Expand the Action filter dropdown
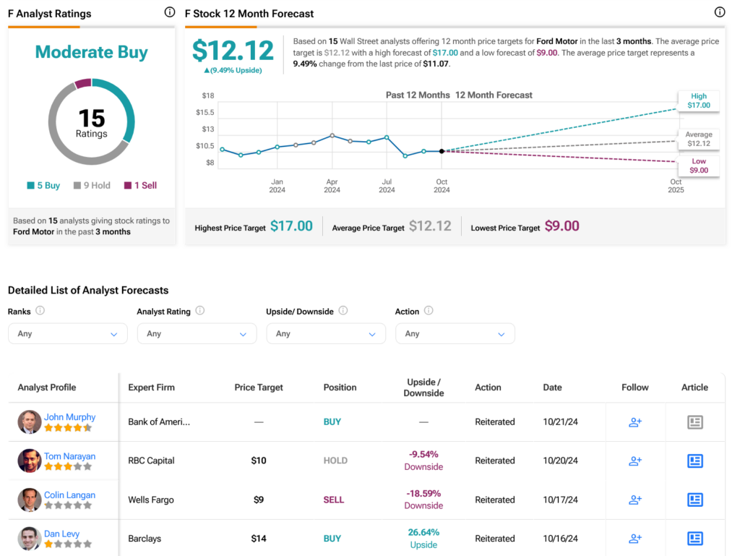The image size is (740, 556). point(455,334)
